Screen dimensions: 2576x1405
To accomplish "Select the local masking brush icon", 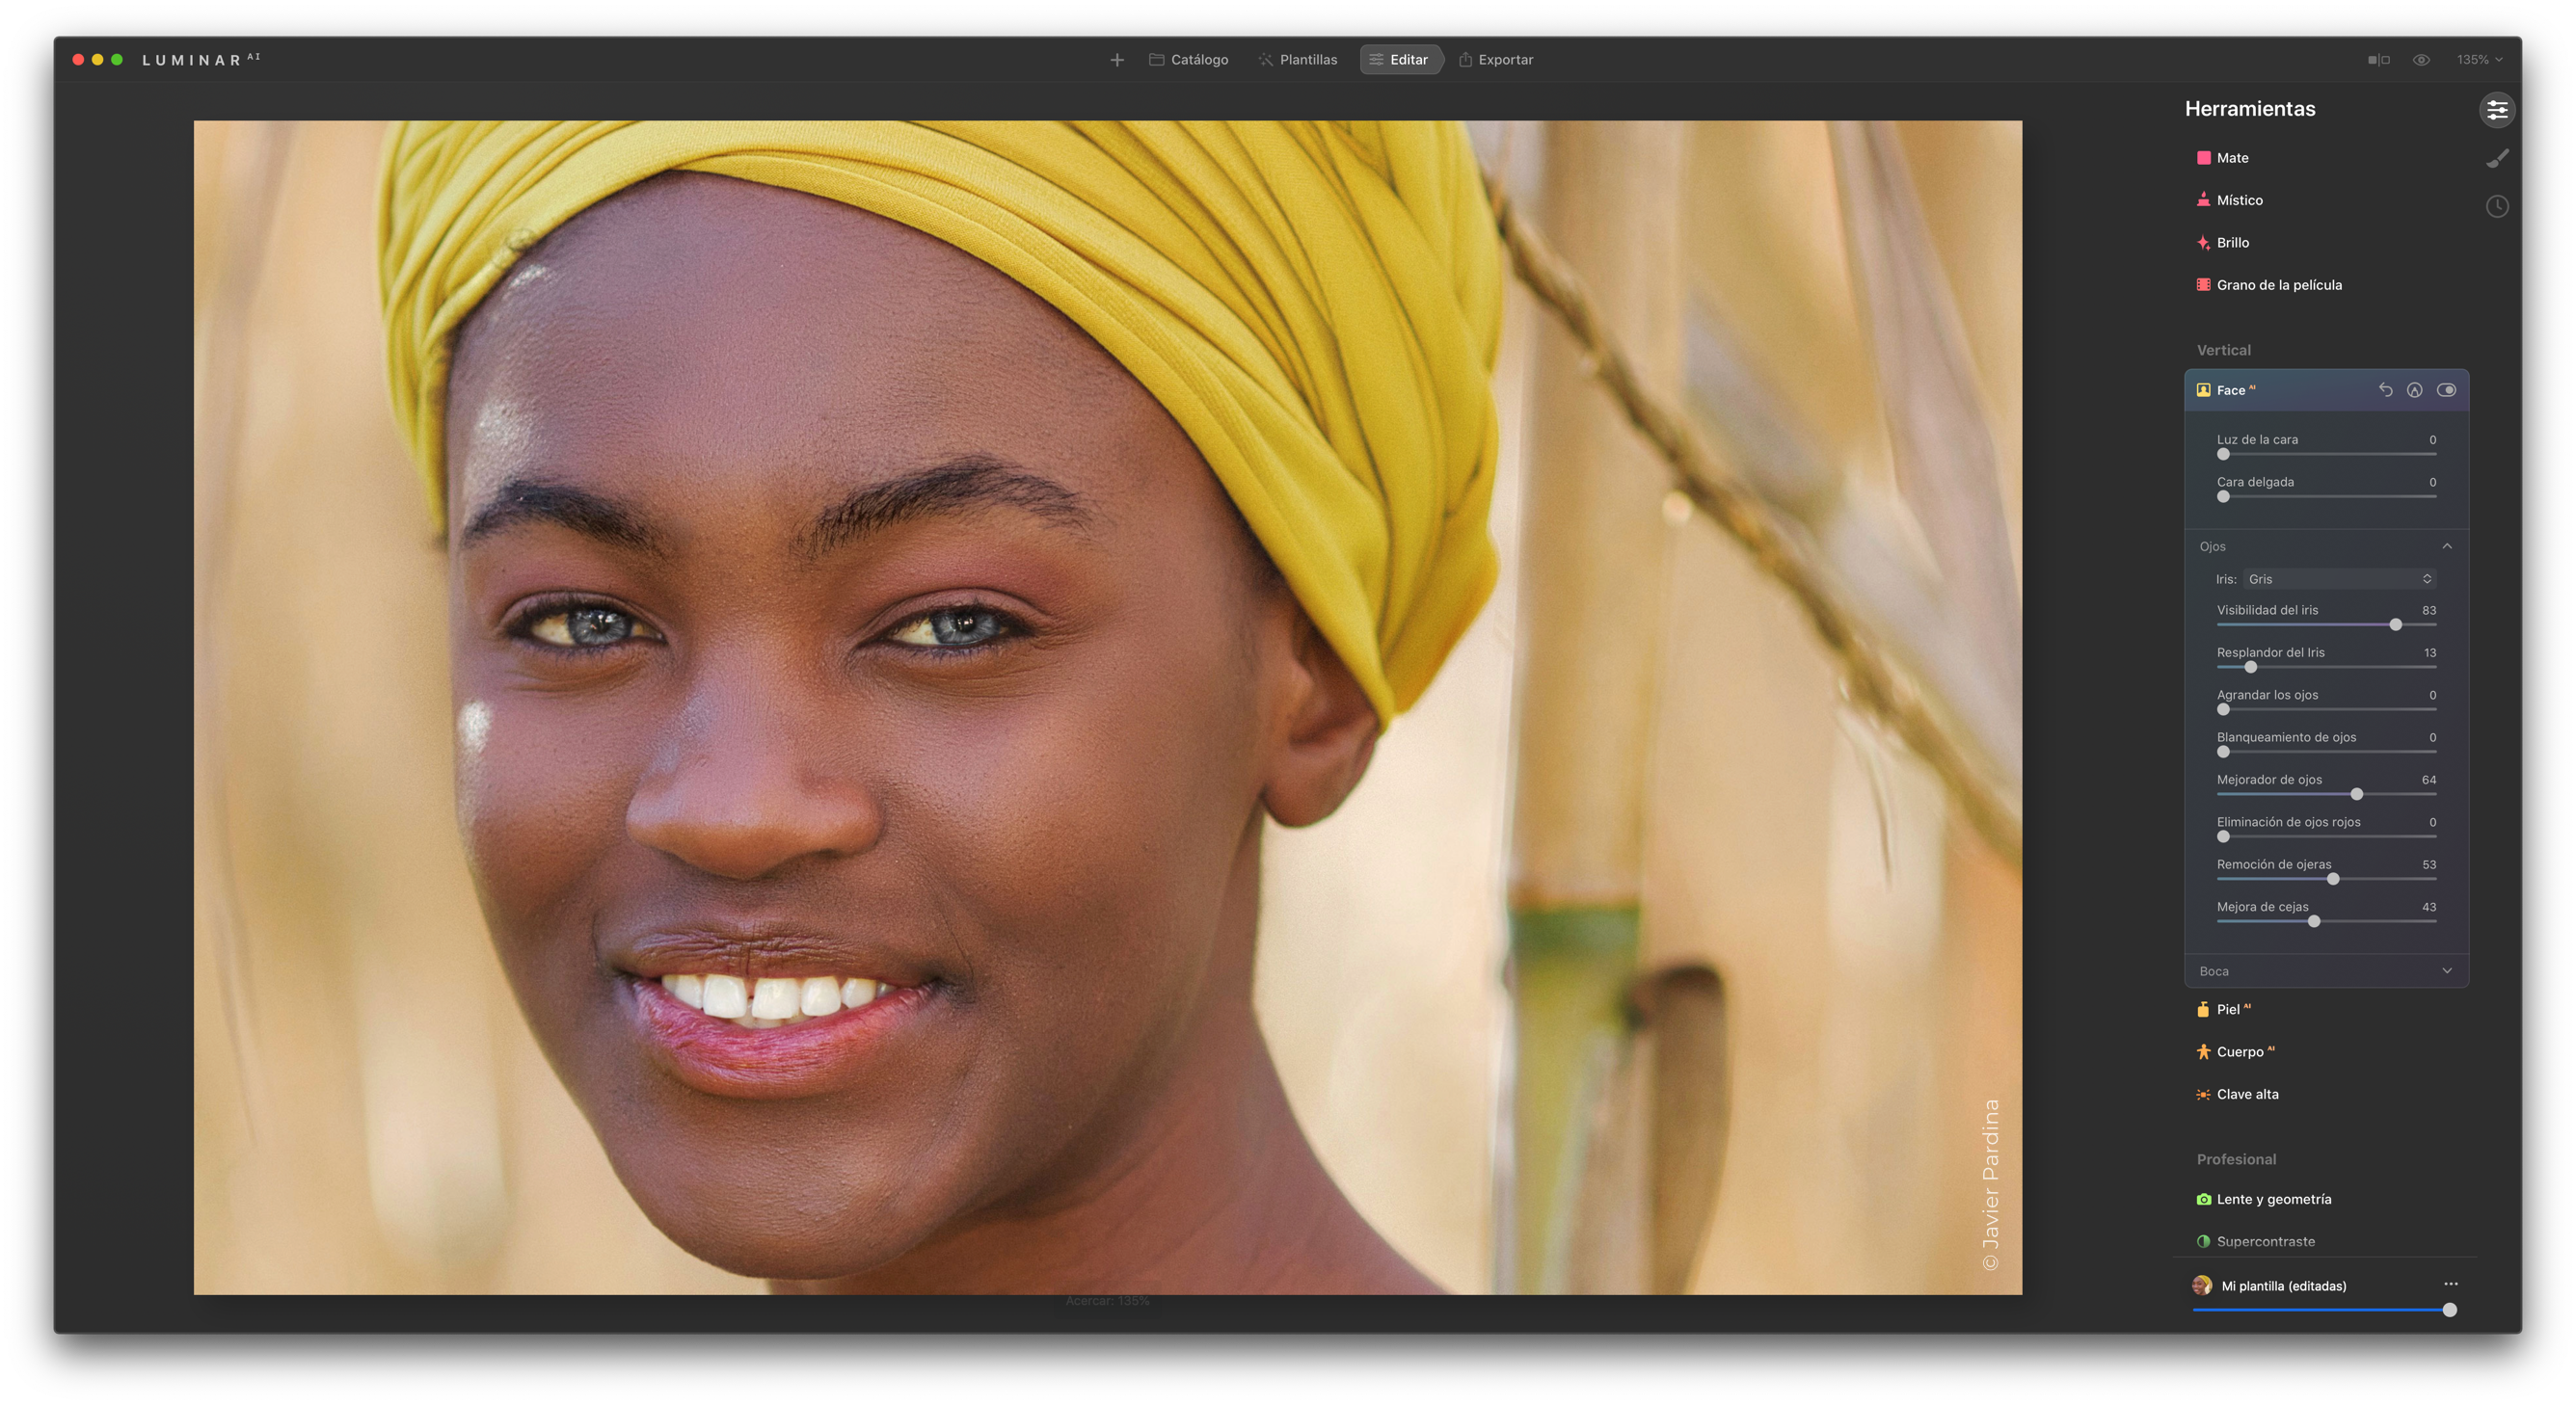I will point(2497,158).
